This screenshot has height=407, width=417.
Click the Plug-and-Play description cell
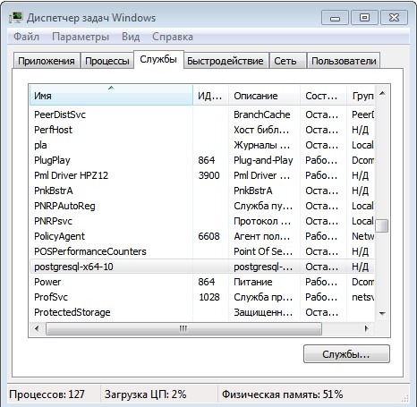(x=263, y=160)
